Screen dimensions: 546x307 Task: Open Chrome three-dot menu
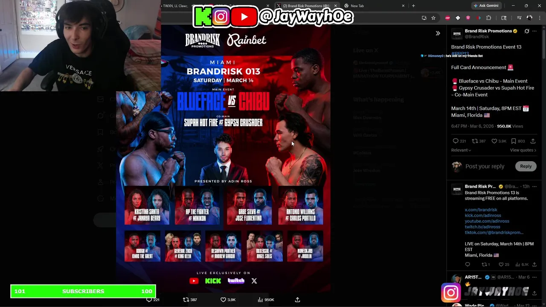(540, 18)
